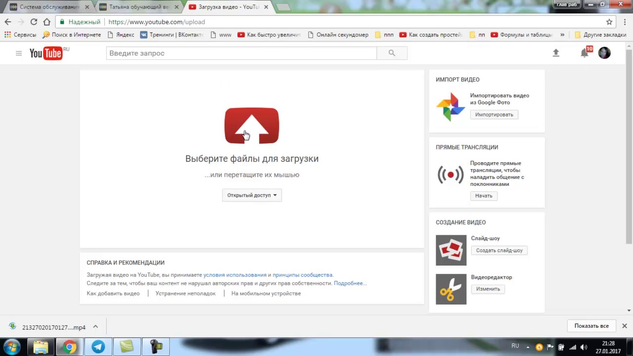
Task: Click the video editor scissors icon
Action: pyautogui.click(x=451, y=289)
